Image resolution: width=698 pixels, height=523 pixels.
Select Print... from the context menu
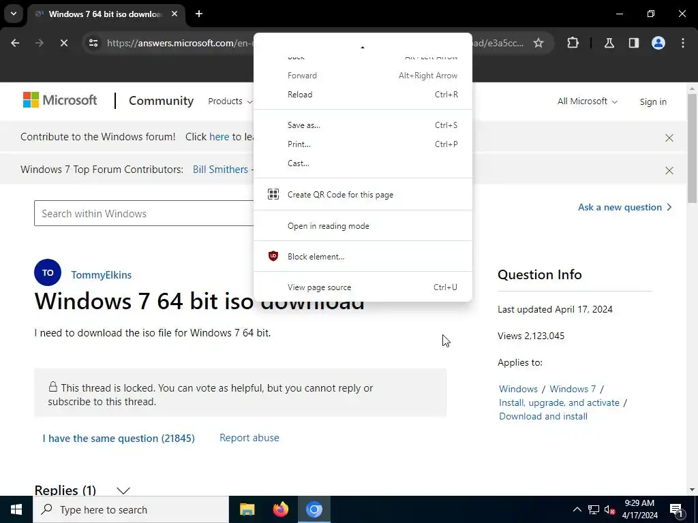(363, 144)
